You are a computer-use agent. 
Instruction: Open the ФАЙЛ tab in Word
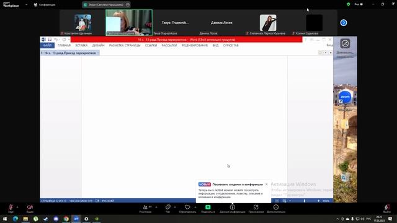click(x=47, y=45)
